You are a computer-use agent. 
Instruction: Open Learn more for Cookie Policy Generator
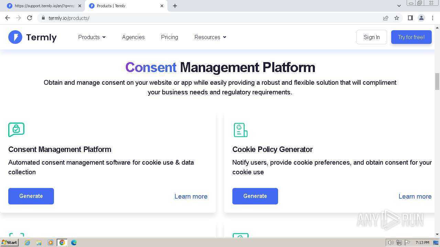click(415, 196)
